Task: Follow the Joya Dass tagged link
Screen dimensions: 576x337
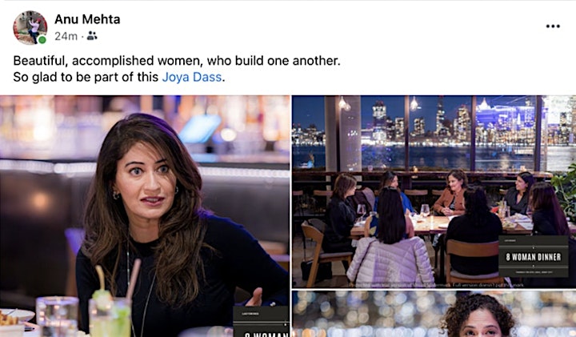Action: (x=192, y=77)
